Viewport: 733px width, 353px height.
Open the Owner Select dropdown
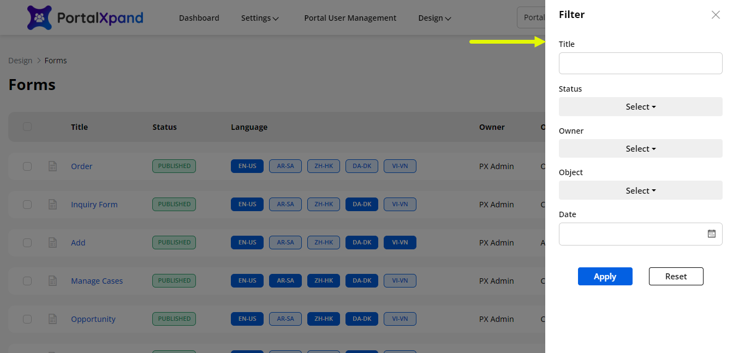(x=640, y=149)
